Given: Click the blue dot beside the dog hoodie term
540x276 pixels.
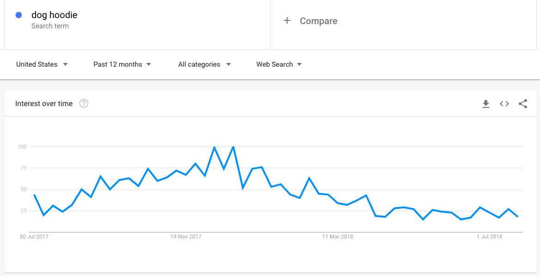Looking at the screenshot, I should pos(18,15).
